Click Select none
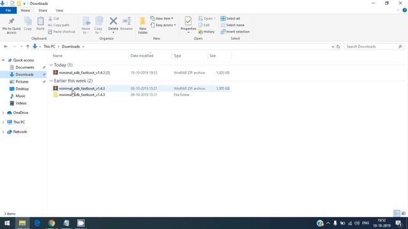This screenshot has height=229, width=408. click(232, 25)
